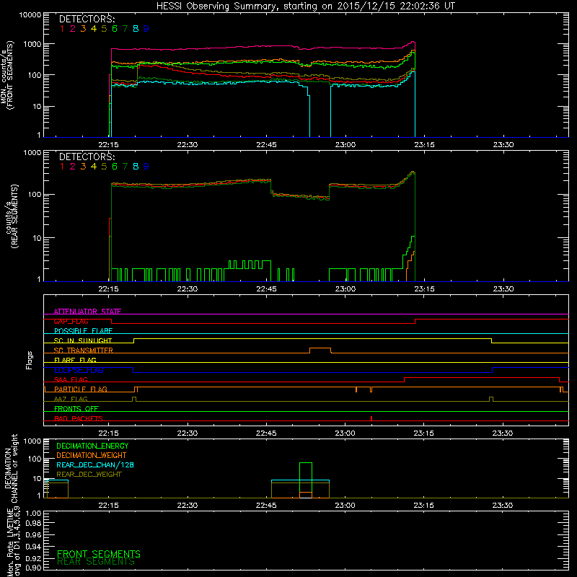
Task: Pick detector 1 in the rear segments legend
Action: (x=62, y=167)
